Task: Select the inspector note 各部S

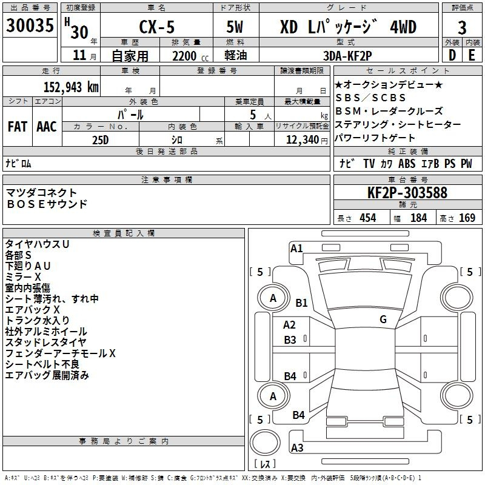Action: 18,255
